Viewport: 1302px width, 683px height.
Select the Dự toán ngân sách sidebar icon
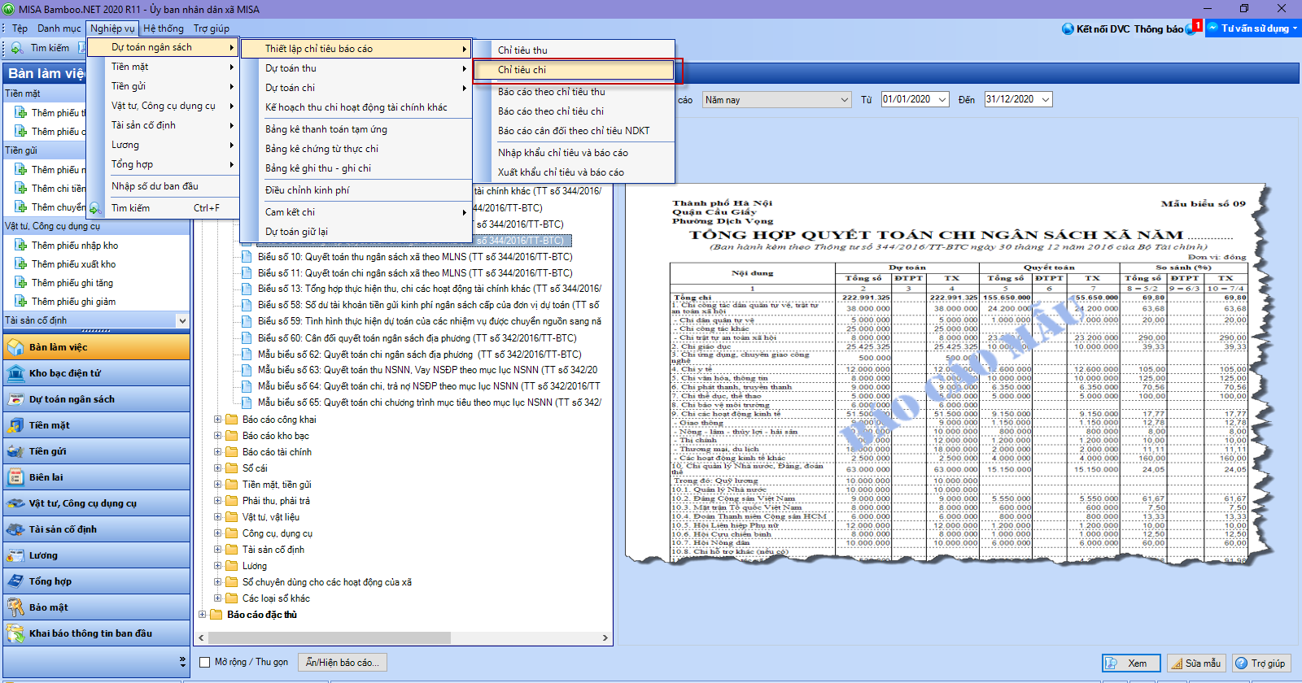tap(15, 399)
